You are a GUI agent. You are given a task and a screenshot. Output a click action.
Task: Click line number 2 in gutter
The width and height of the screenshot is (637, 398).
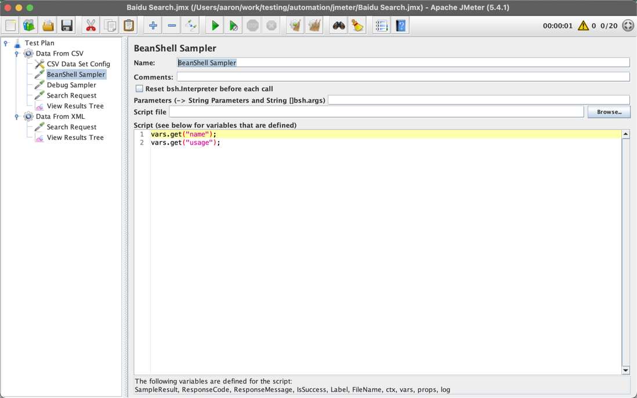pyautogui.click(x=142, y=143)
